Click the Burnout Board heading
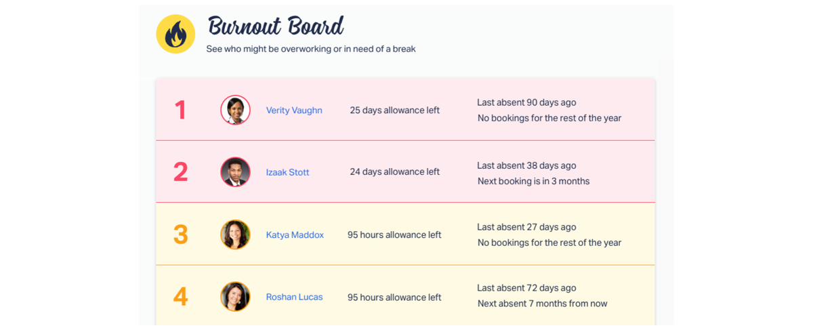 click(x=276, y=27)
